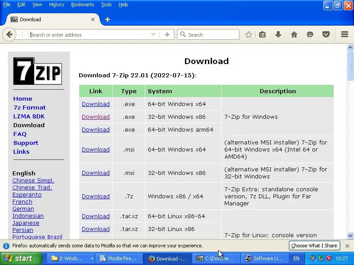This screenshot has height=265, width=354.
Task: Open the 7z Format page link
Action: point(29,107)
